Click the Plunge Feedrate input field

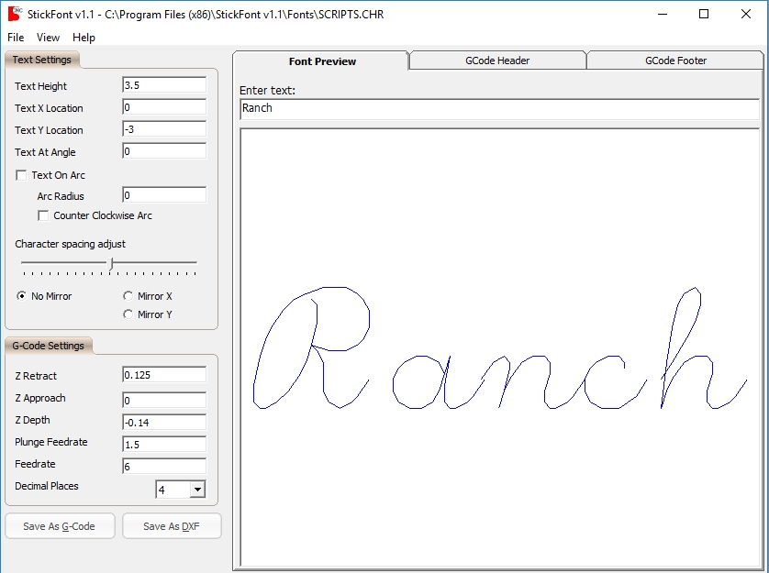[164, 444]
